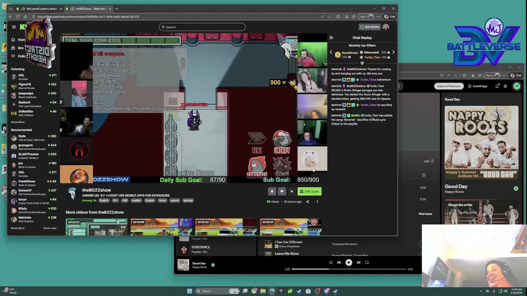The width and height of the screenshot is (527, 296).
Task: Toggle notification bell for theBOZZshow
Action: point(272,191)
